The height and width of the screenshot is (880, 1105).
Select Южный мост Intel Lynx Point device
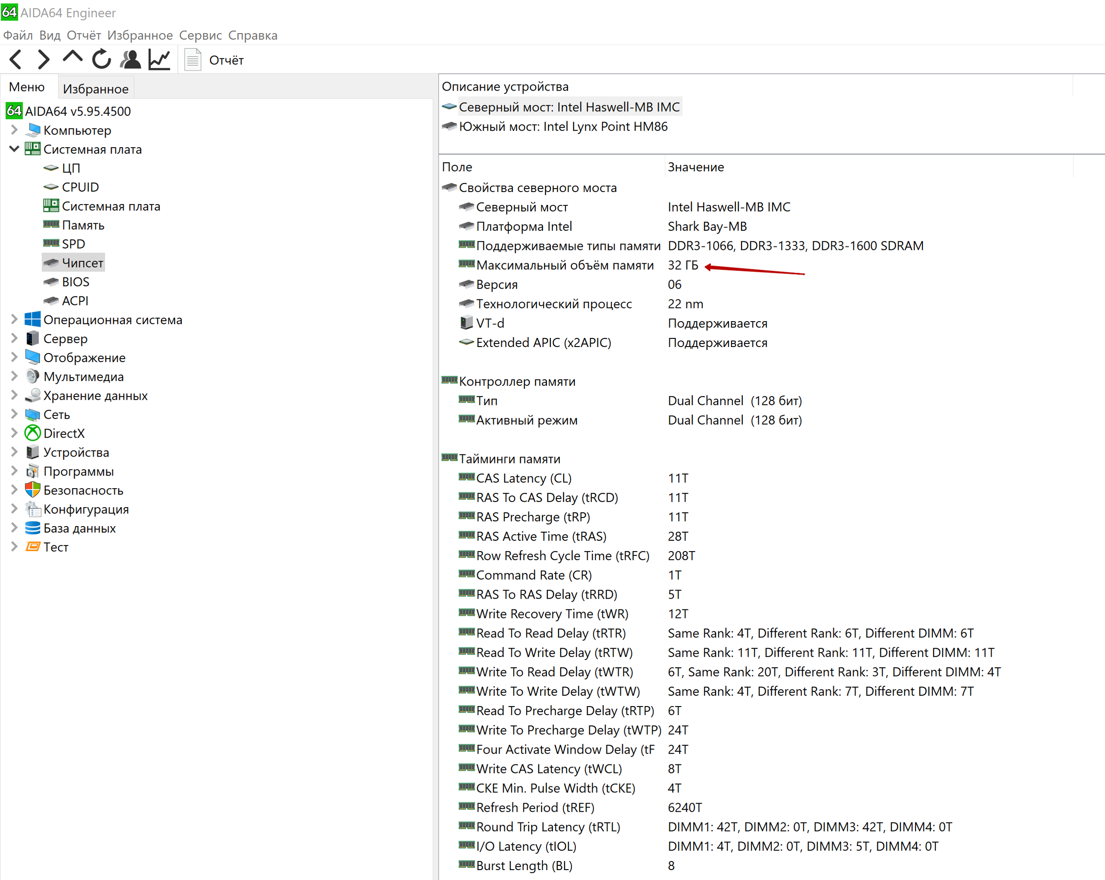tap(563, 126)
